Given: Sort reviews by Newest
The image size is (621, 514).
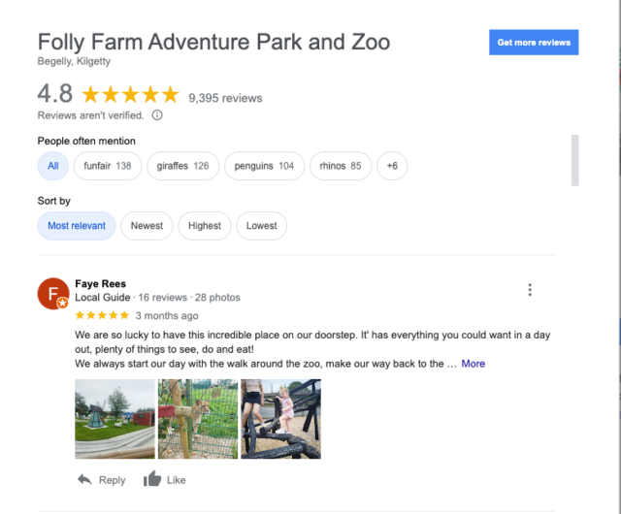Looking at the screenshot, I should pos(147,226).
